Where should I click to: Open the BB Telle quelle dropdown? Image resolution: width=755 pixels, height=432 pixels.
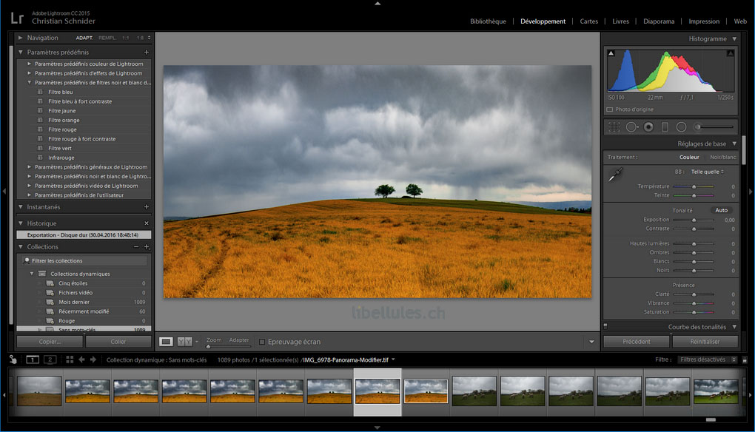(708, 172)
